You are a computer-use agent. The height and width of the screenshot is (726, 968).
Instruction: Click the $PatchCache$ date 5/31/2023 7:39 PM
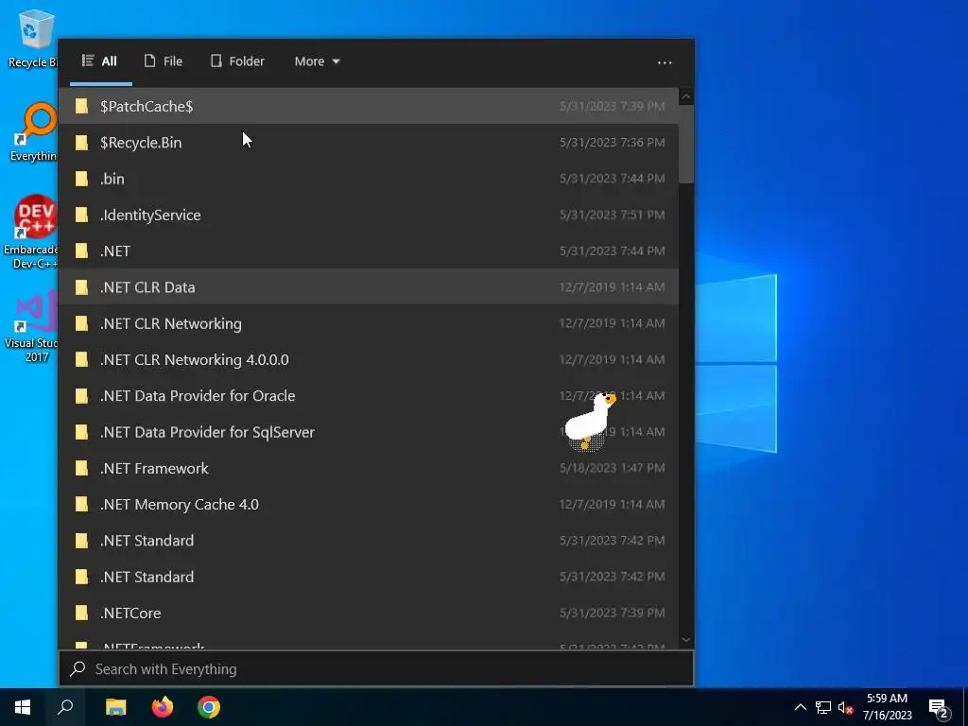[612, 106]
